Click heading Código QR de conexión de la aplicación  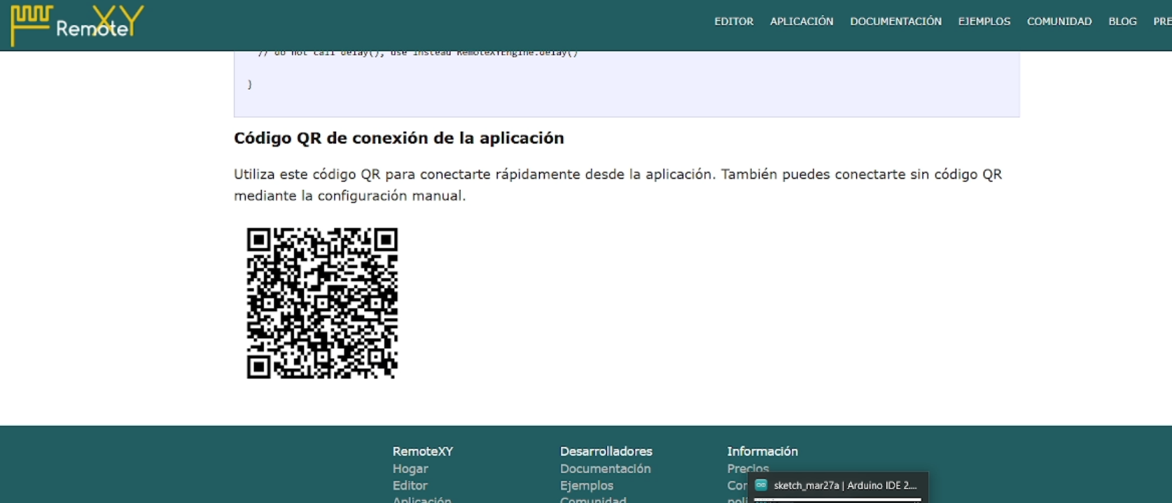399,138
